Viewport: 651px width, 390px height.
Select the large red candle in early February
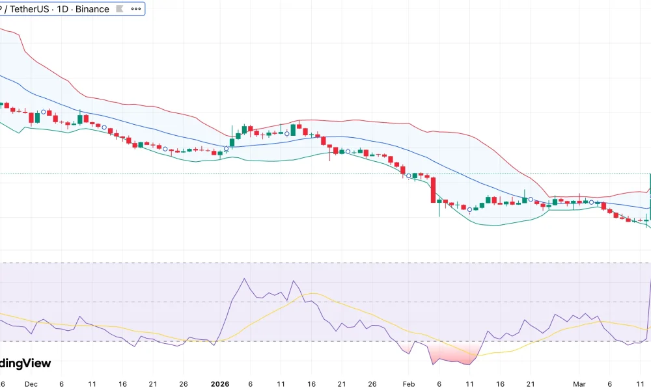(433, 190)
